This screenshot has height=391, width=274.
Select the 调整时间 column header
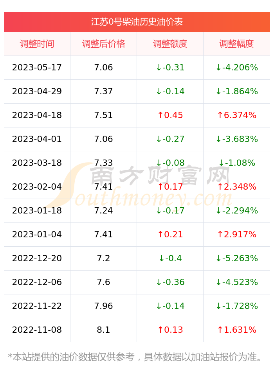(37, 44)
